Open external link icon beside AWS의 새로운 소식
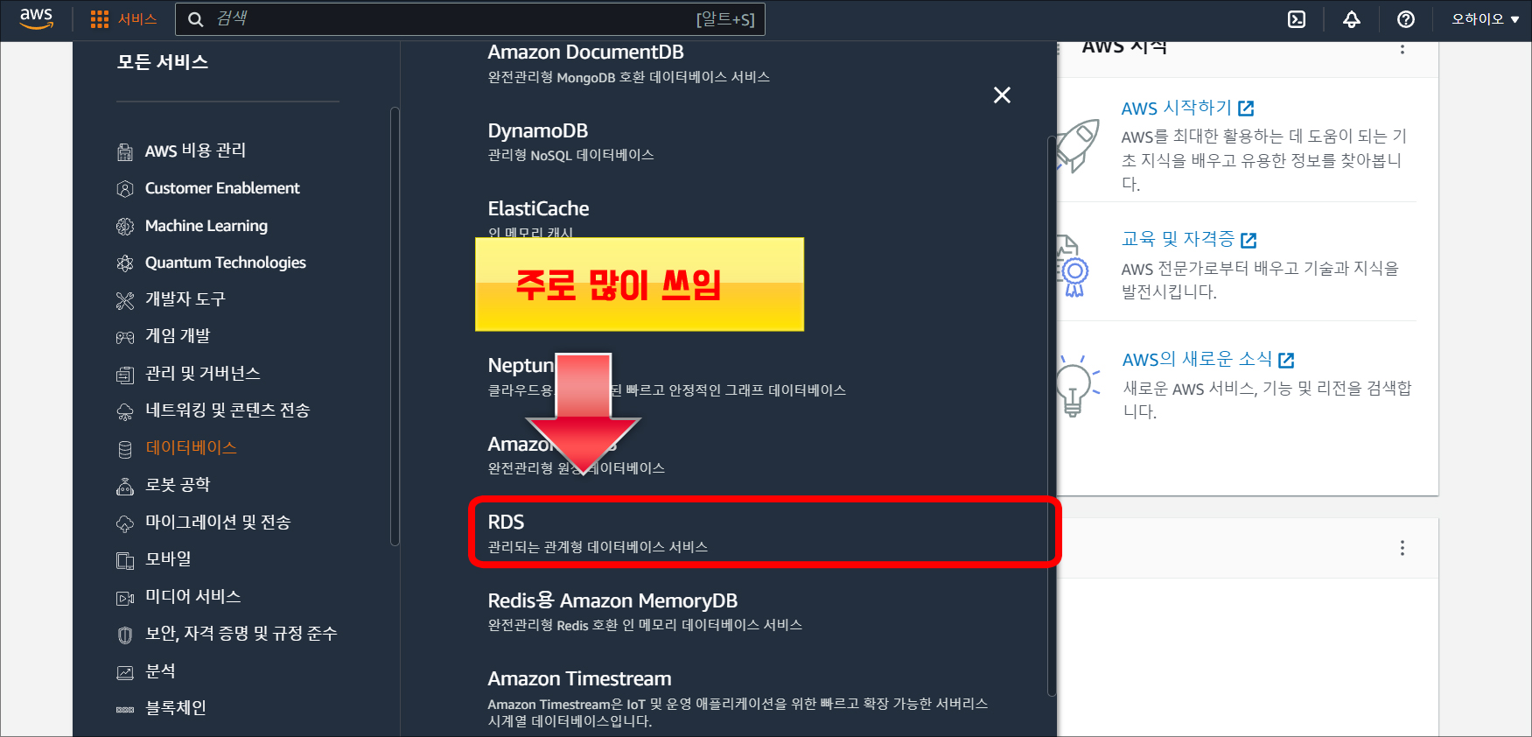This screenshot has height=737, width=1532. (x=1286, y=360)
